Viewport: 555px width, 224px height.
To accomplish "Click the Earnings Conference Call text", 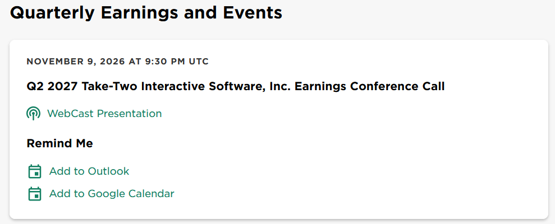I will click(x=369, y=86).
